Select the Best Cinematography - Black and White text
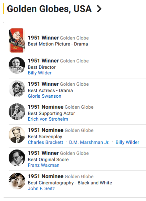Viewport: 146px width, 201px height. 70,183
